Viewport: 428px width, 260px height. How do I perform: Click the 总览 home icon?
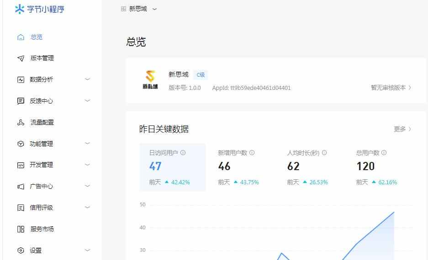click(x=21, y=37)
